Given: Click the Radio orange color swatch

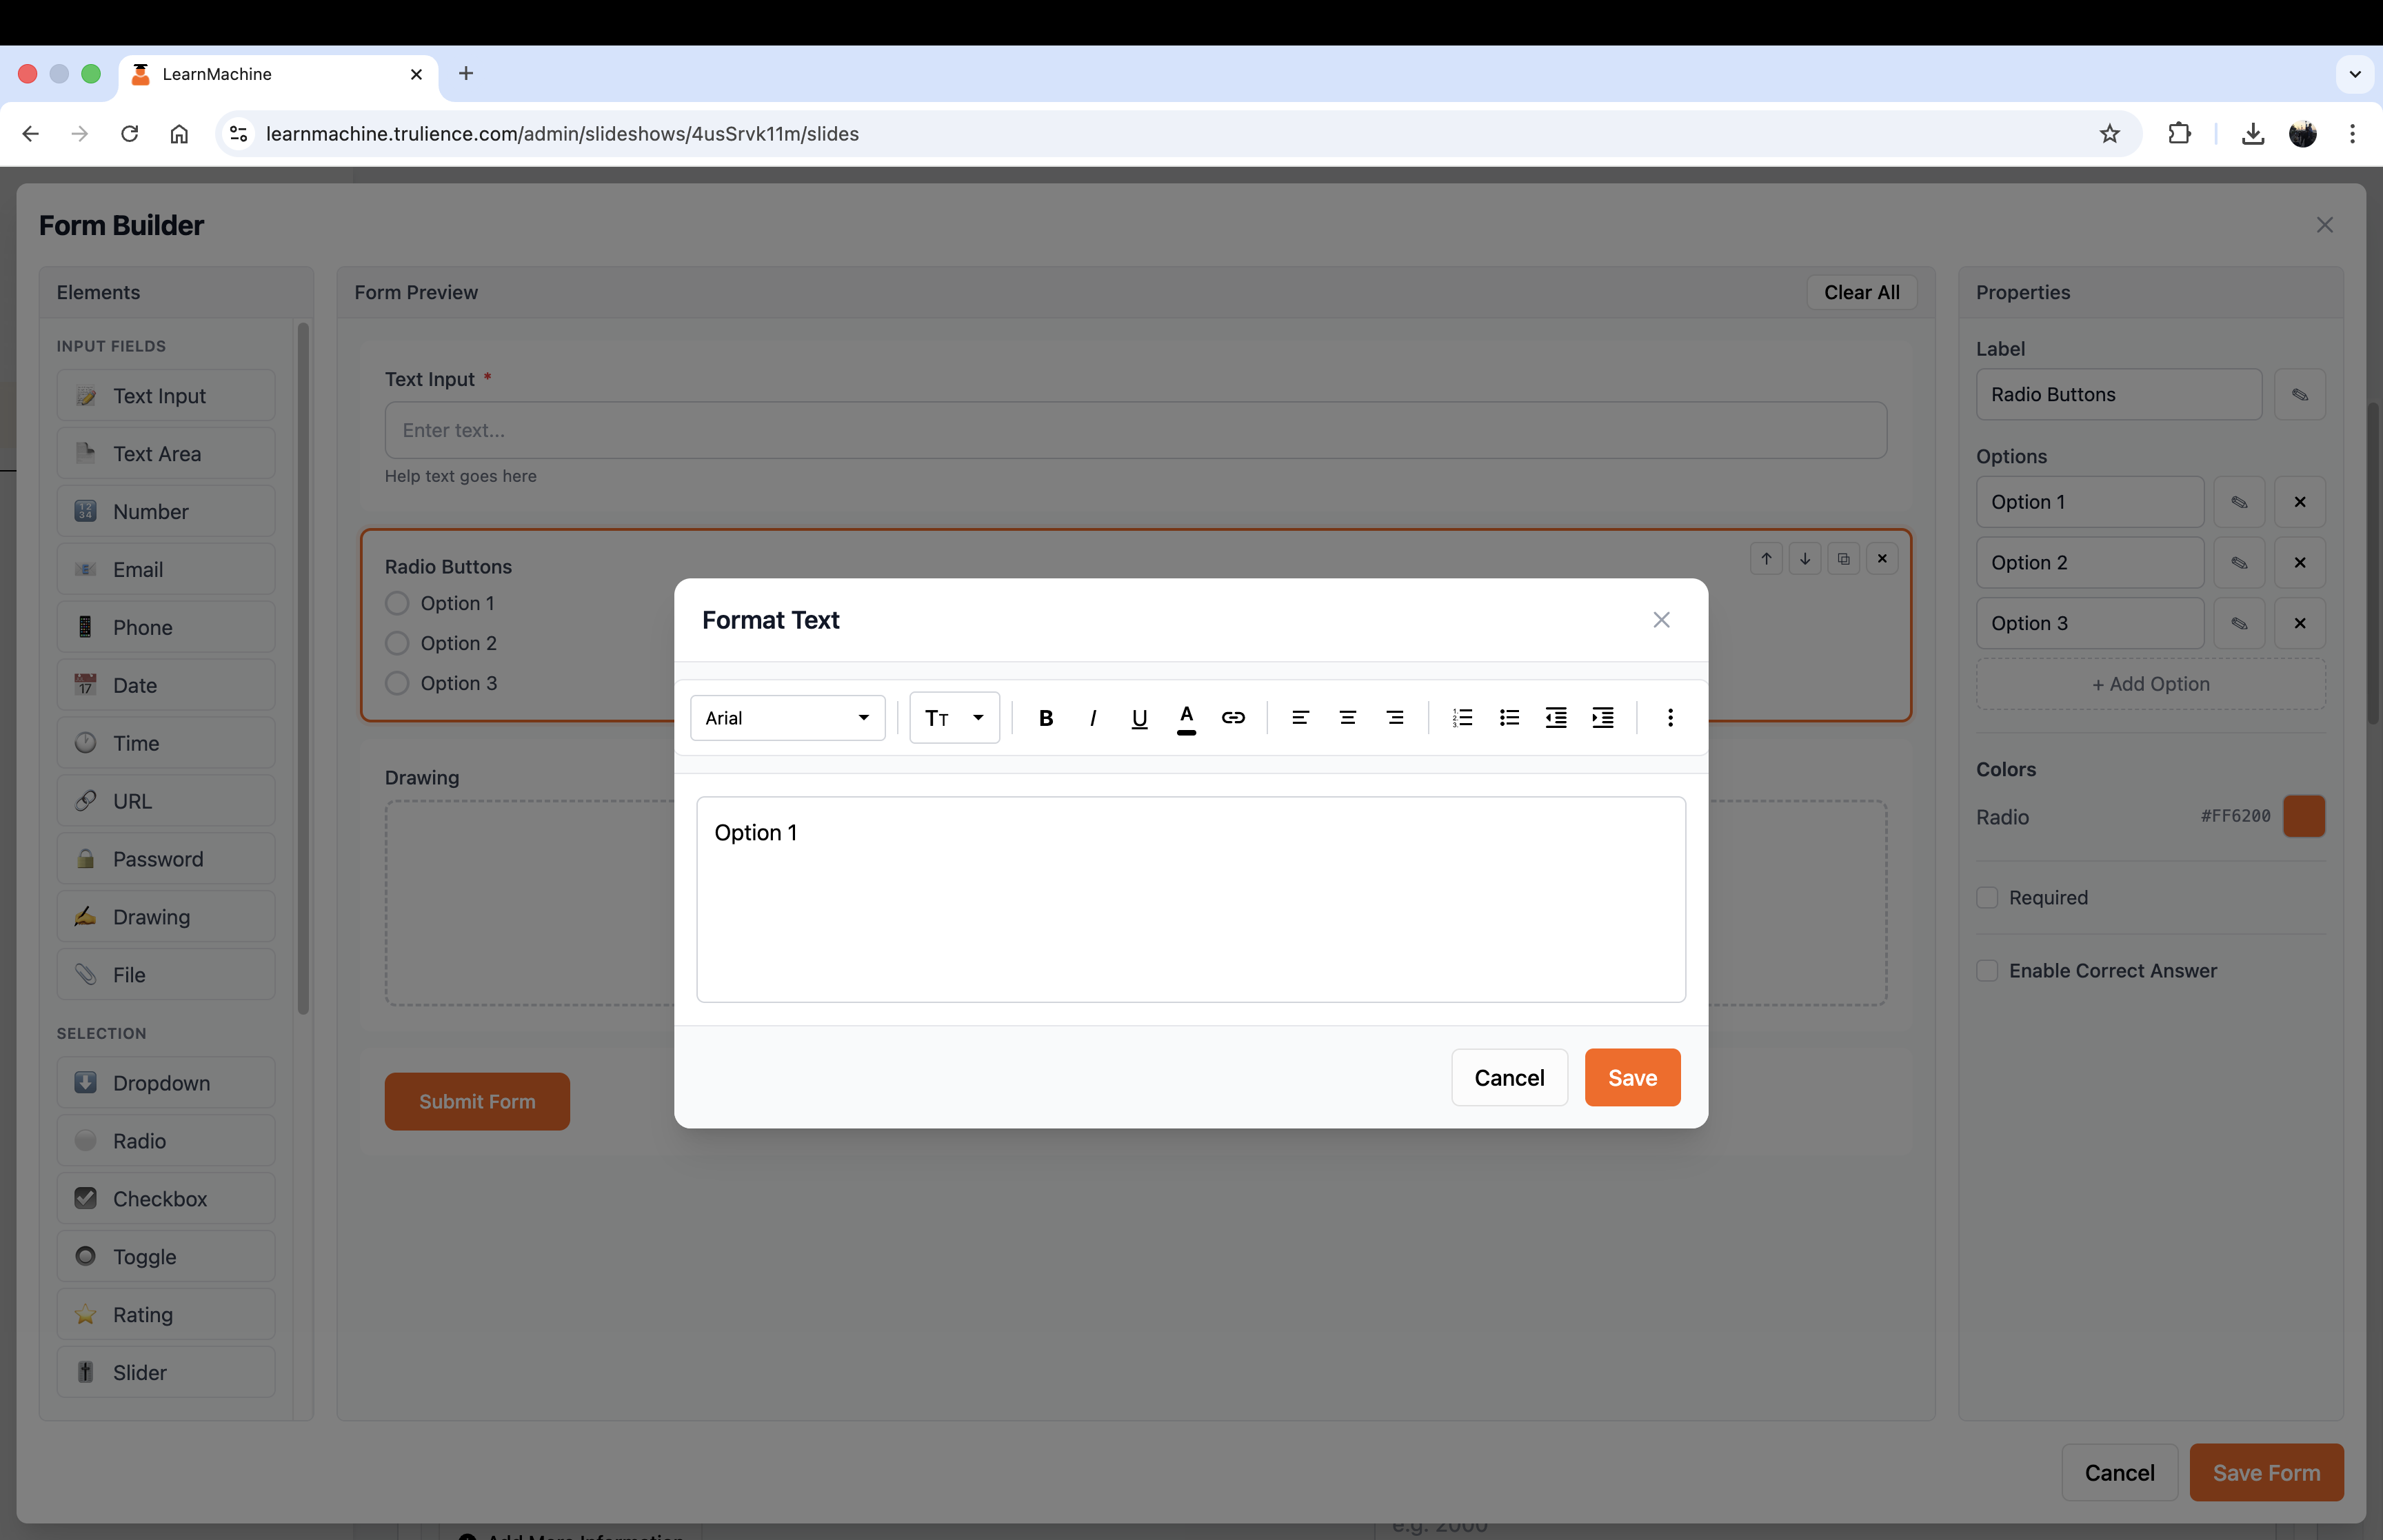Looking at the screenshot, I should point(2303,816).
